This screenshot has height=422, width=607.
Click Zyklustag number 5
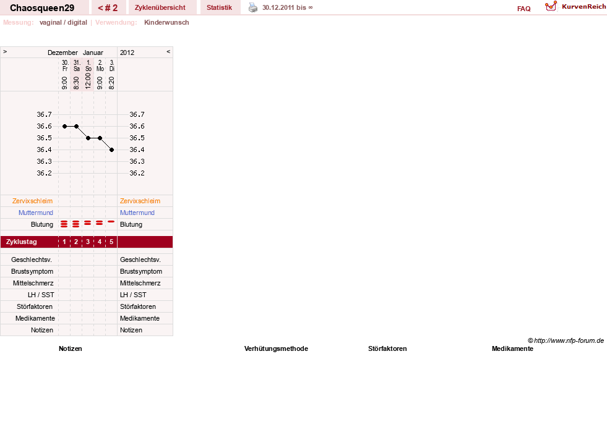click(x=111, y=242)
